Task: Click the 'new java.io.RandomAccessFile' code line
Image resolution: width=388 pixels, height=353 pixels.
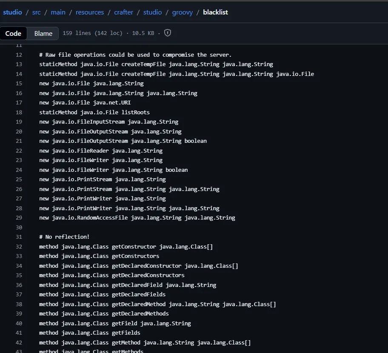Action: pyautogui.click(x=137, y=218)
